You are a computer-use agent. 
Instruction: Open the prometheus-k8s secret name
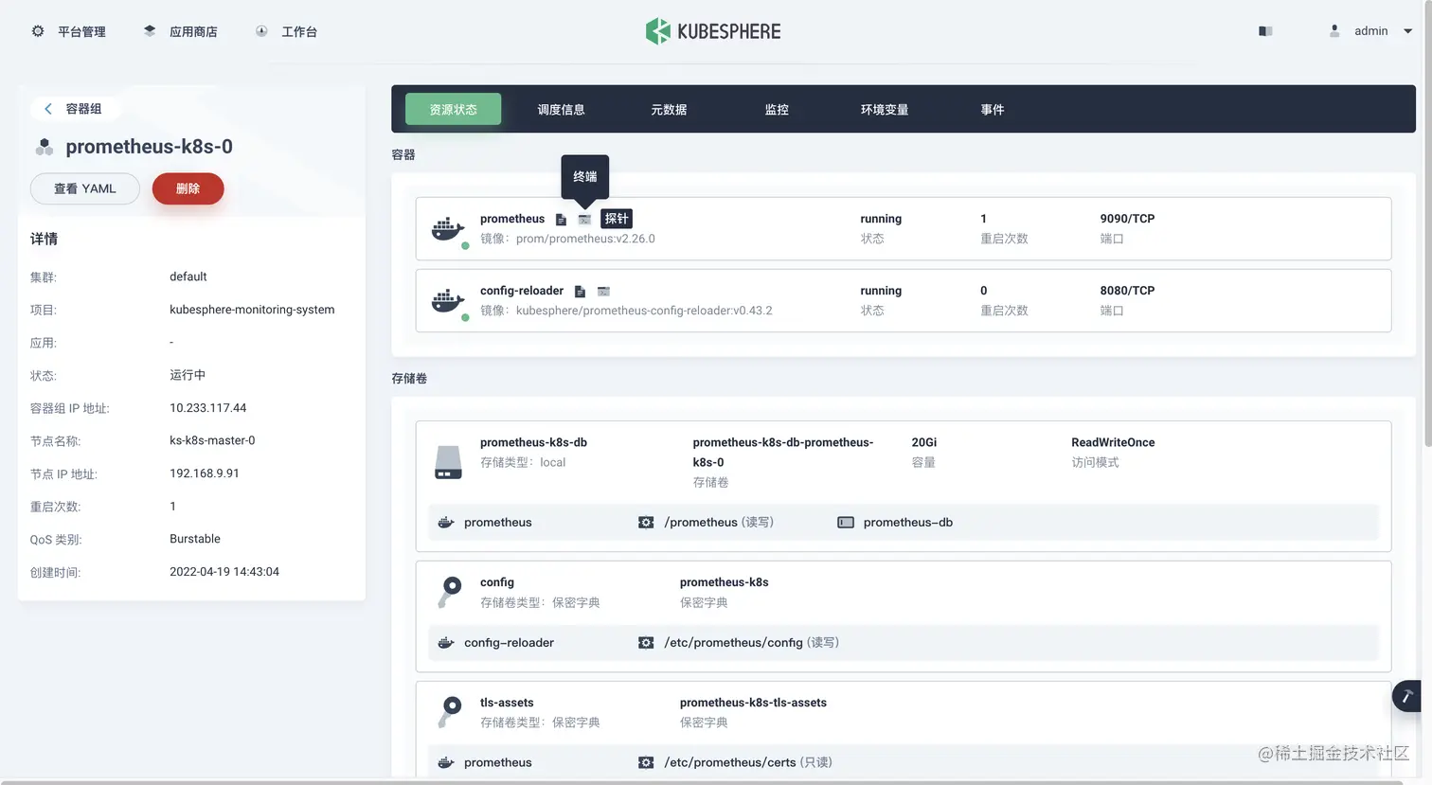coord(724,582)
